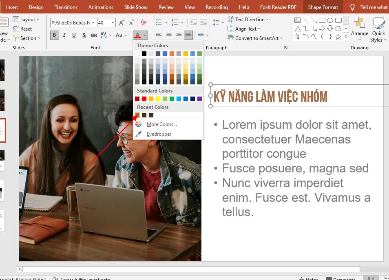Toggle center text alignment

[x=169, y=35]
